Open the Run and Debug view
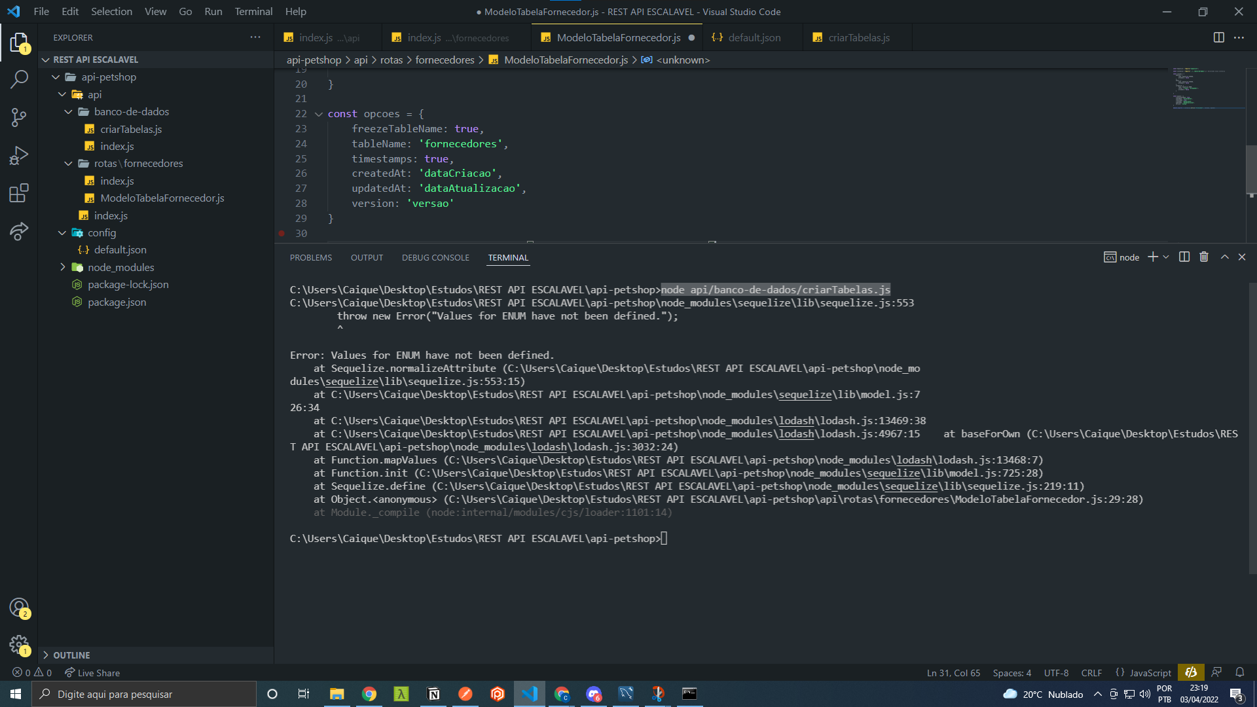The height and width of the screenshot is (707, 1257). pyautogui.click(x=19, y=154)
